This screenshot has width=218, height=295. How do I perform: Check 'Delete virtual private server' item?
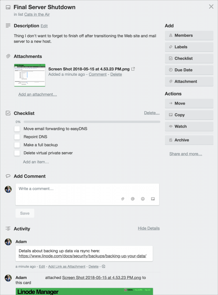point(17,153)
